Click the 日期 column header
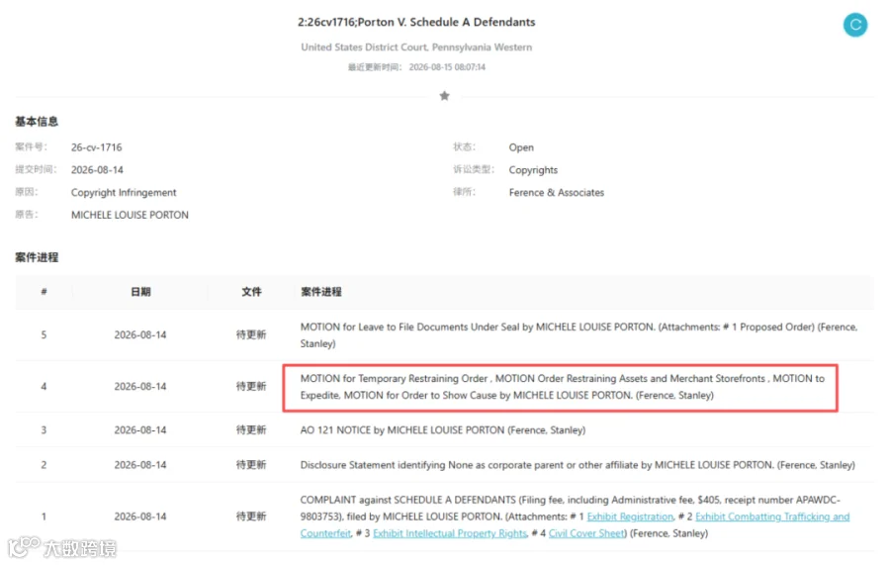Image resolution: width=890 pixels, height=565 pixels. point(140,292)
